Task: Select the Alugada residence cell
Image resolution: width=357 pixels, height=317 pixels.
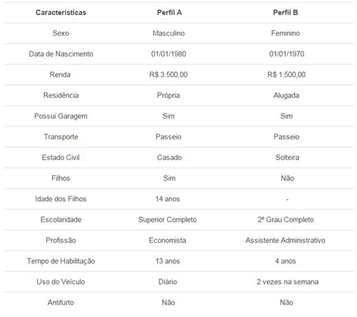Action: pyautogui.click(x=286, y=95)
